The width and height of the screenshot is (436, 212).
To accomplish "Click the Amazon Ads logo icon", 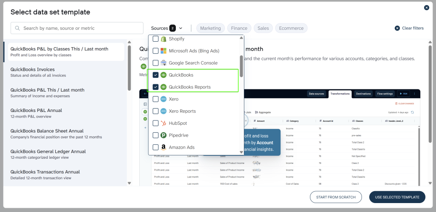I will 163,147.
